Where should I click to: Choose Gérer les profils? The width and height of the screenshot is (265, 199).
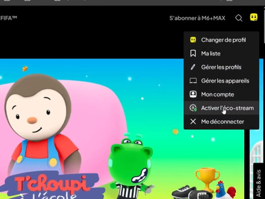[221, 67]
